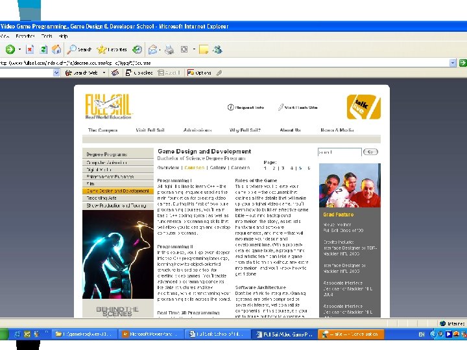The image size is (467, 350).
Task: Open Admissions navigation item
Action: pyautogui.click(x=197, y=130)
